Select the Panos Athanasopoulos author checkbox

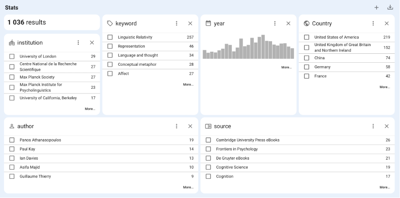point(12,140)
